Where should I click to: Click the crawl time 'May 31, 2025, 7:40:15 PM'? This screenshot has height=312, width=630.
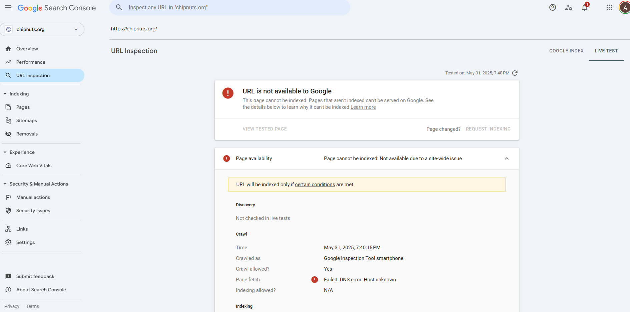[352, 248]
